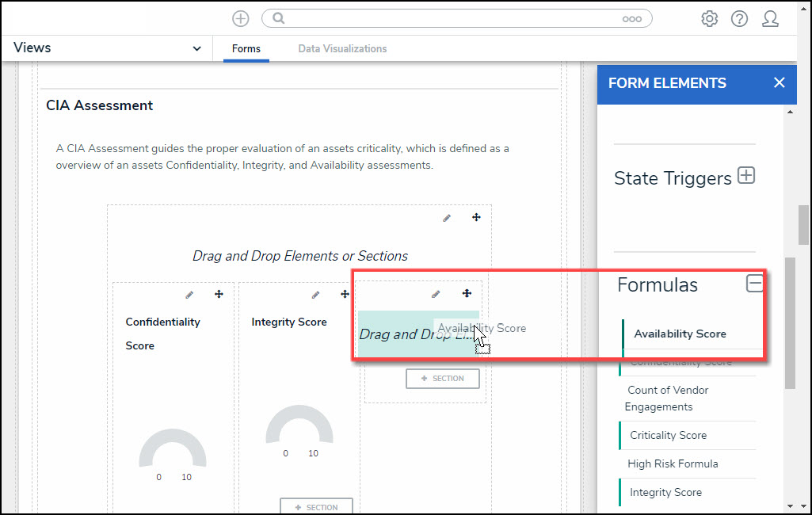
Task: Close the Form Elements panel
Action: tap(779, 83)
